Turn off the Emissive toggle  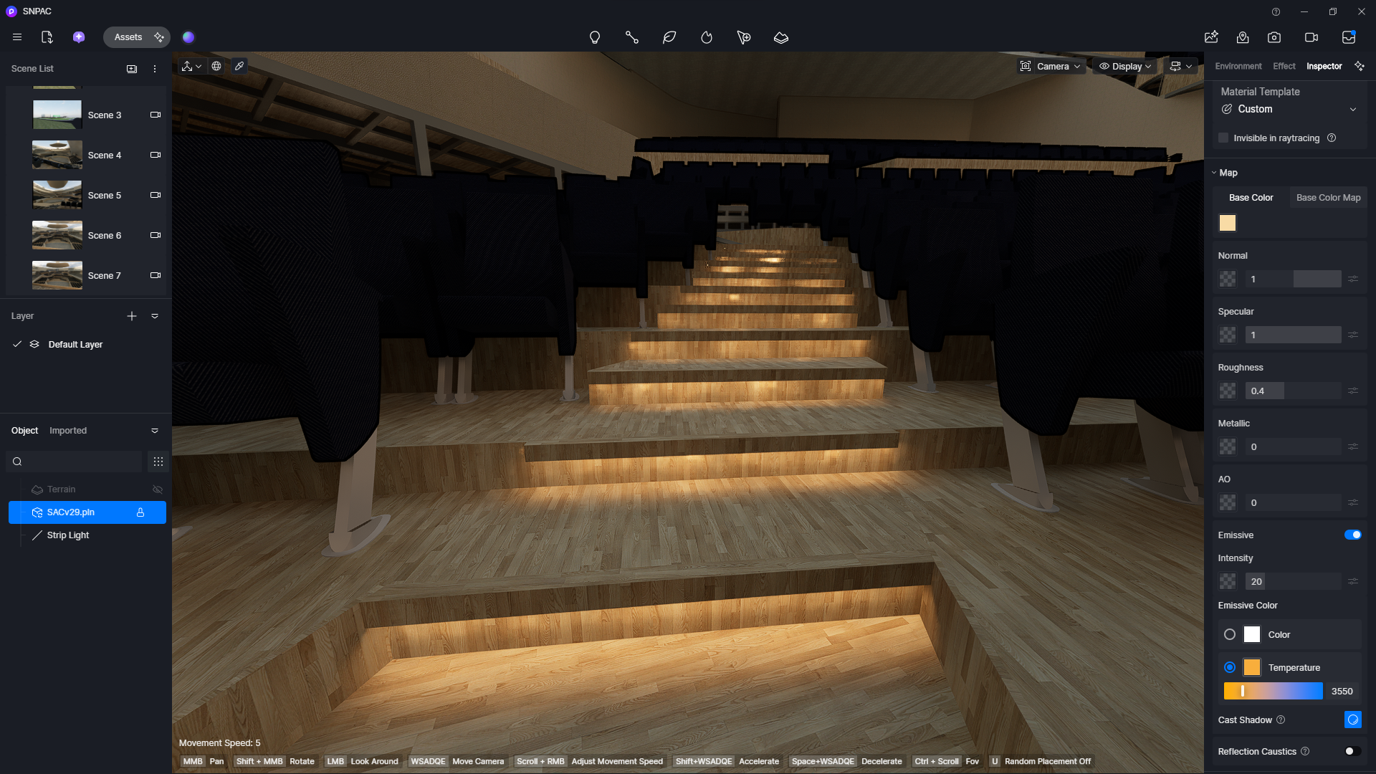(x=1352, y=535)
